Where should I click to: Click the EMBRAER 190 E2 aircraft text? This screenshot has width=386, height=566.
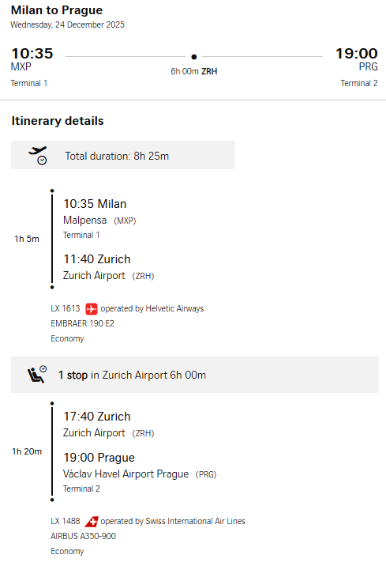pos(82,323)
